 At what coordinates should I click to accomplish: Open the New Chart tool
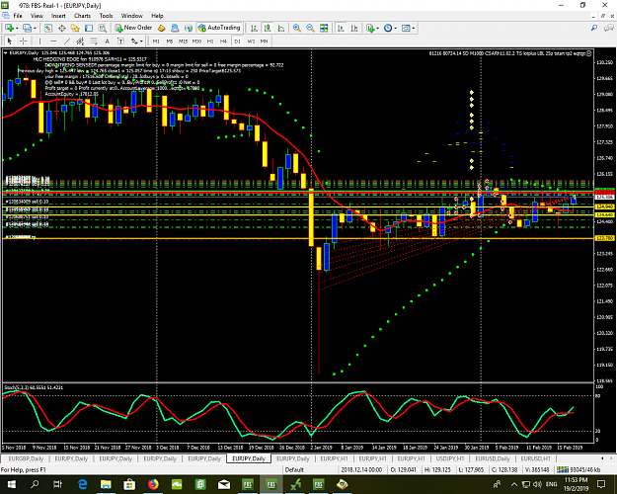click(9, 28)
